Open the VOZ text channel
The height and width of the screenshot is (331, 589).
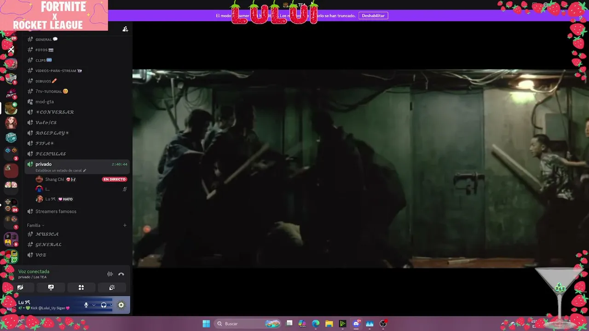(76, 255)
